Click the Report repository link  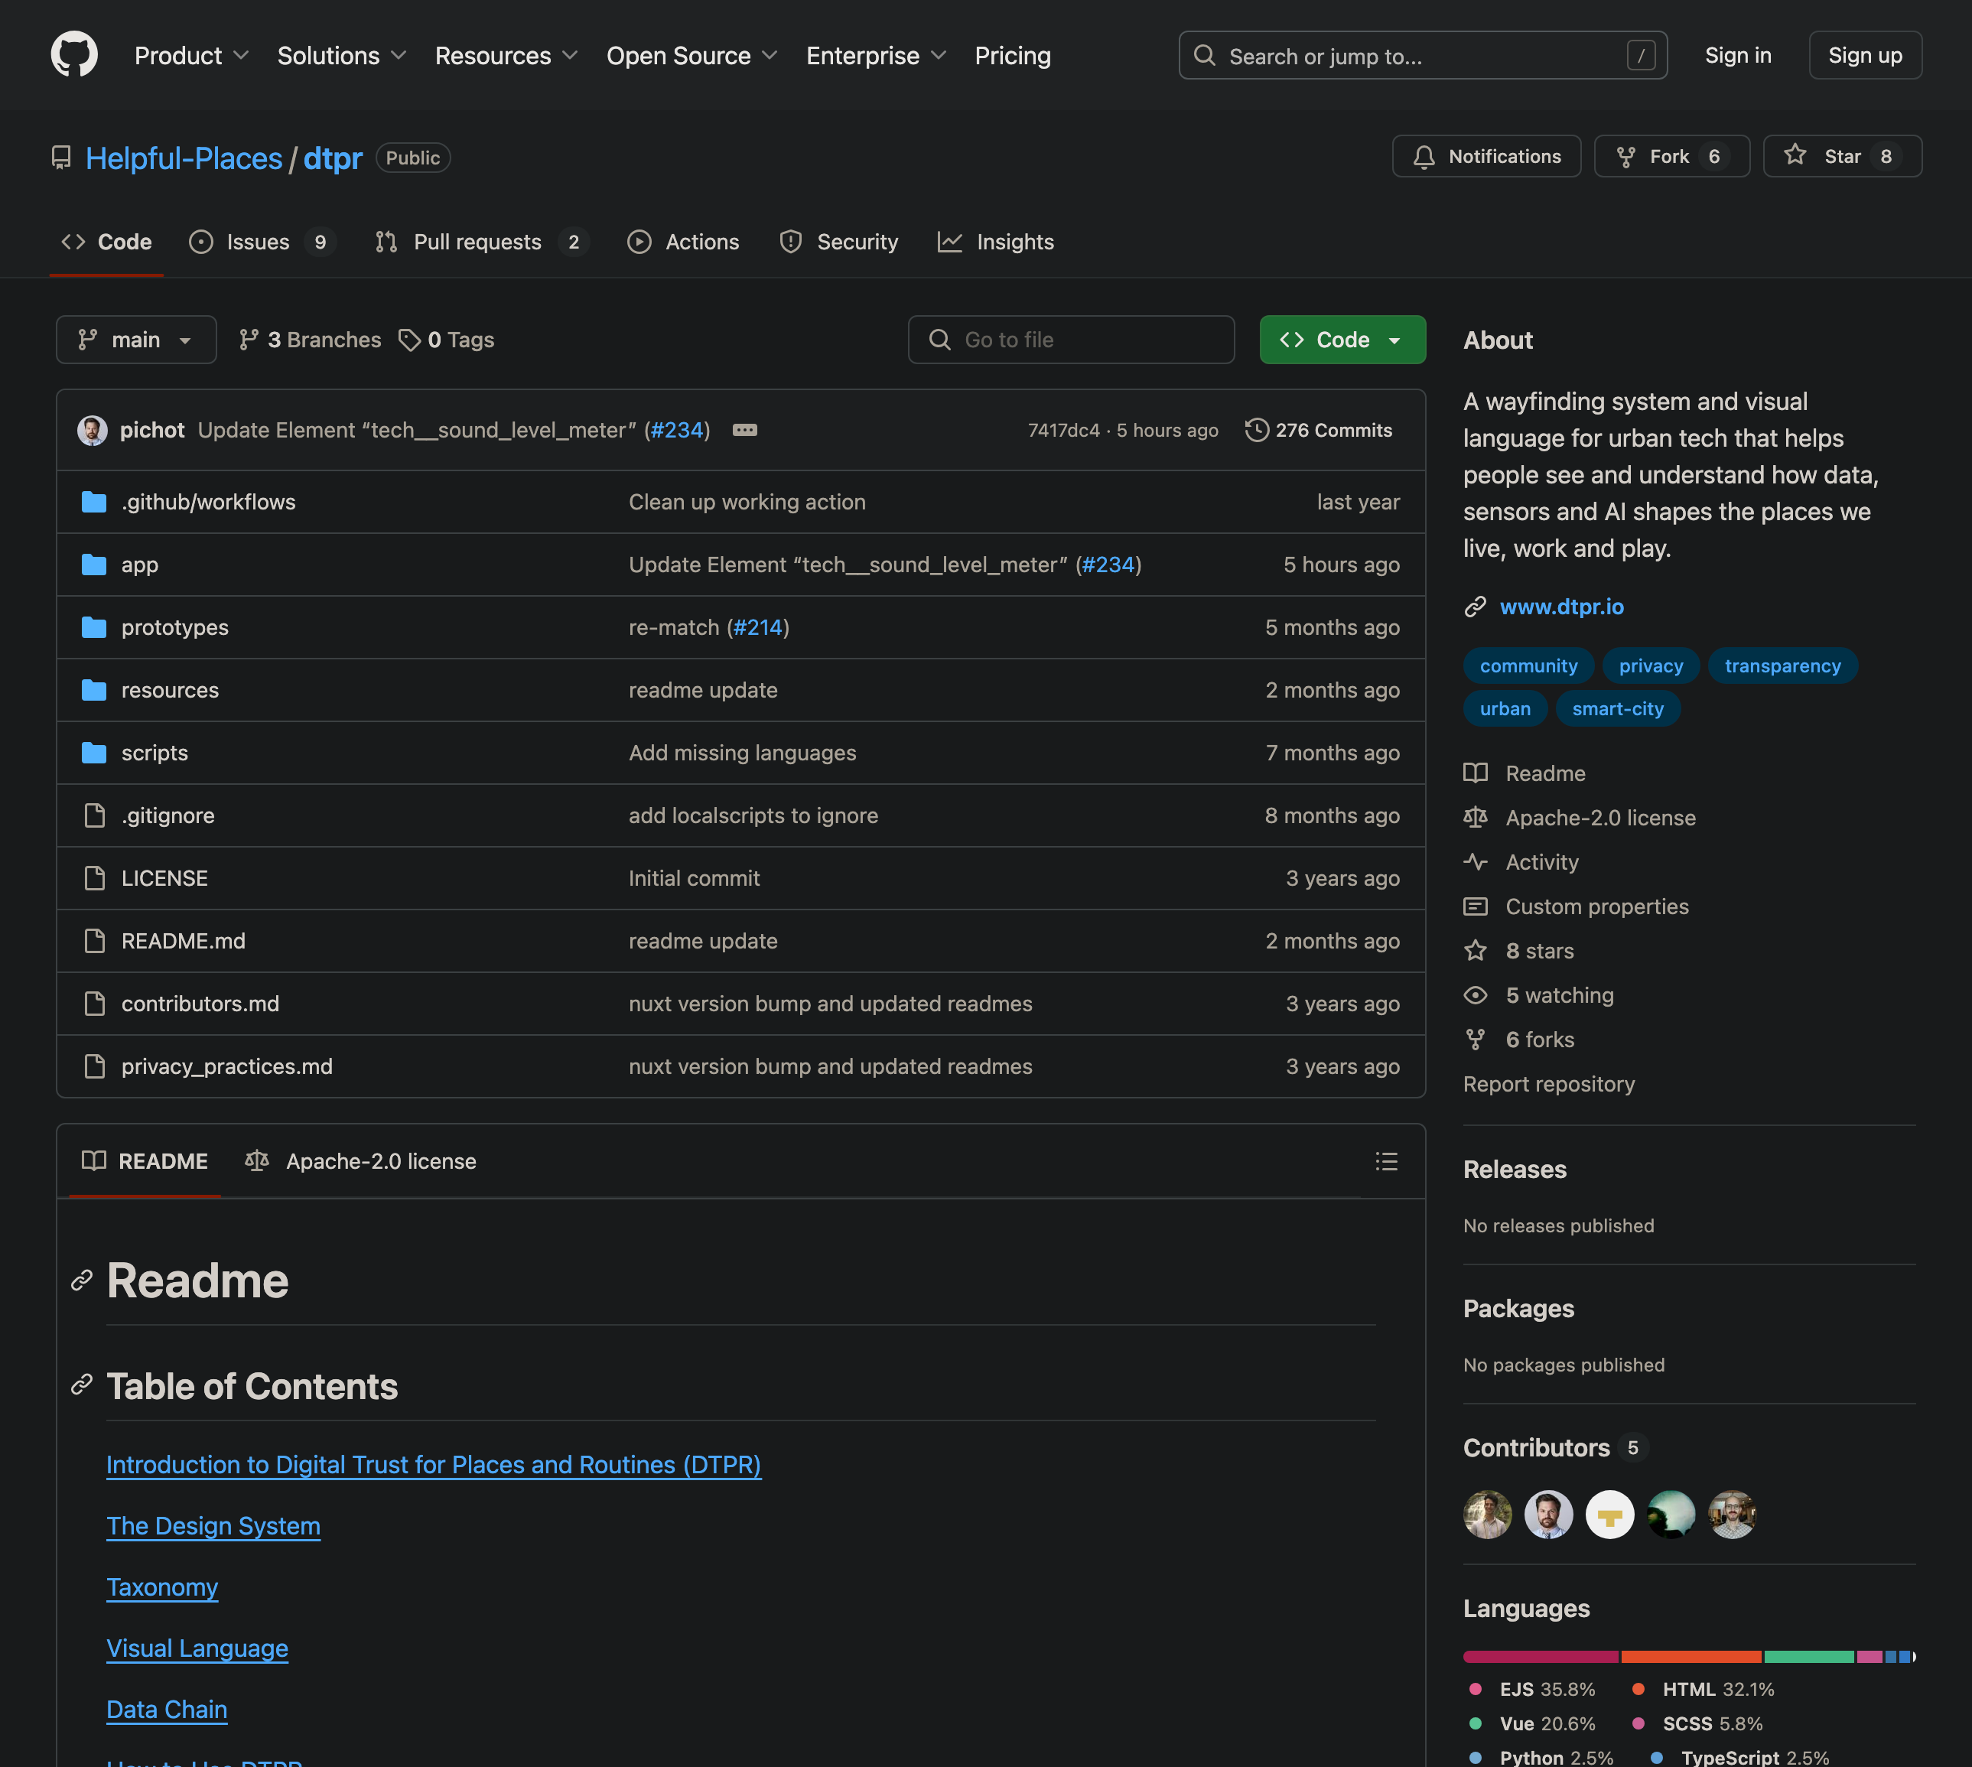click(1549, 1083)
